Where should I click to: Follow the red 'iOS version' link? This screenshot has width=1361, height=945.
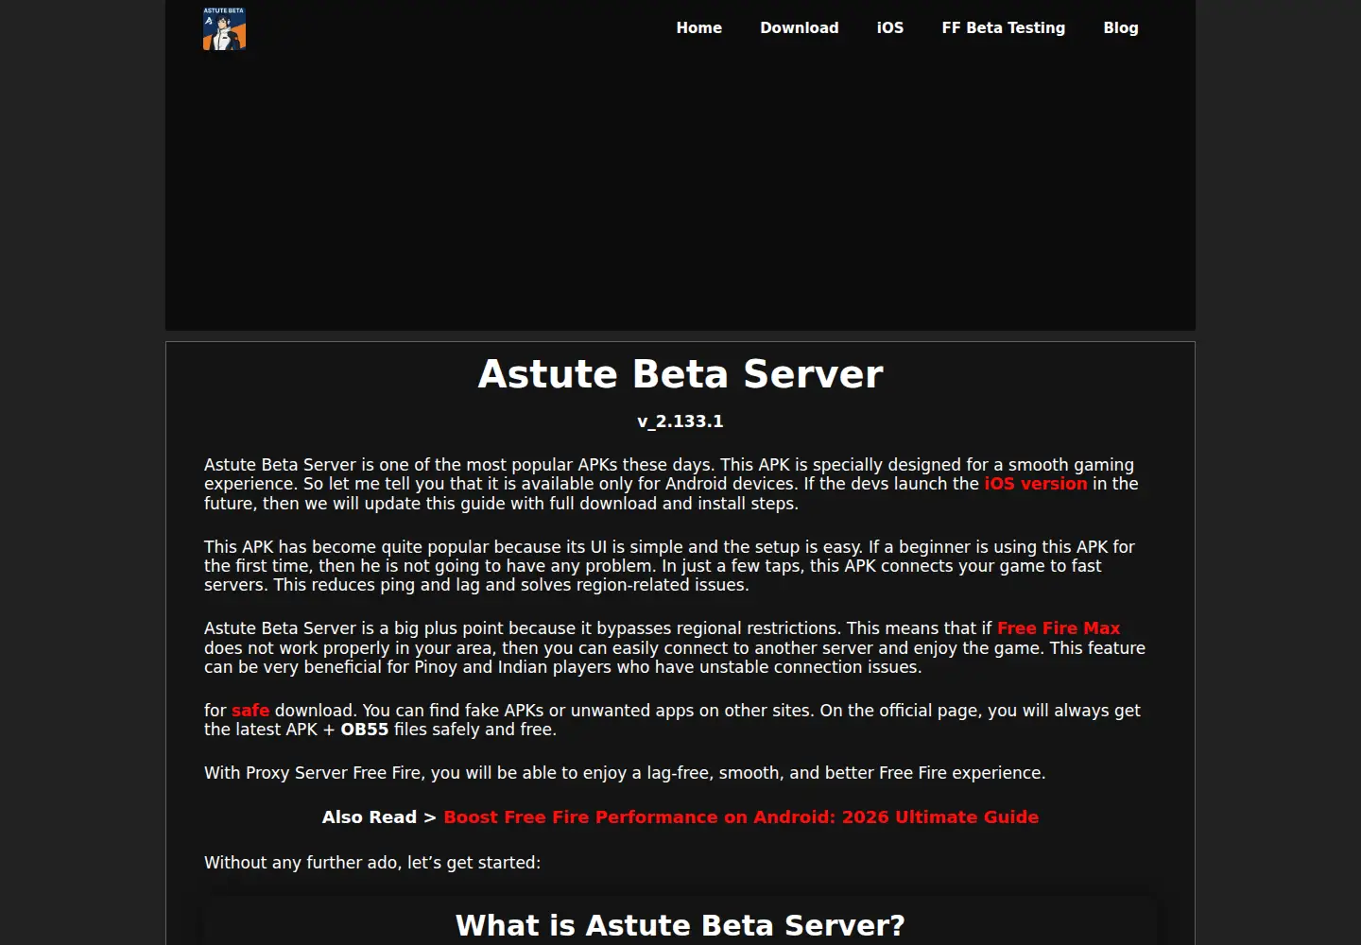pos(1036,484)
